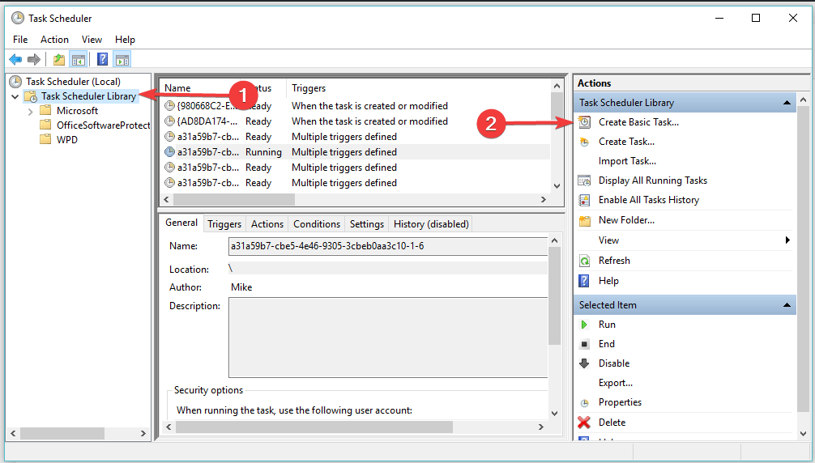This screenshot has width=815, height=463.
Task: Click the tree pane scroll right arrow
Action: pos(143,433)
